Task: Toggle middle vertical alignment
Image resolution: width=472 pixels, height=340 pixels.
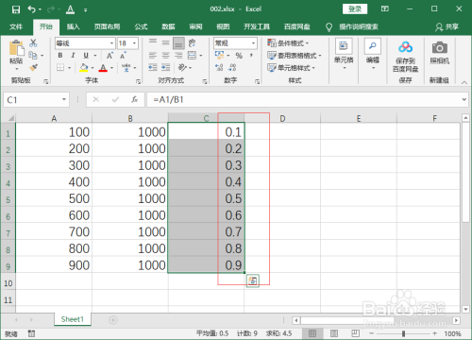Action: click(165, 42)
